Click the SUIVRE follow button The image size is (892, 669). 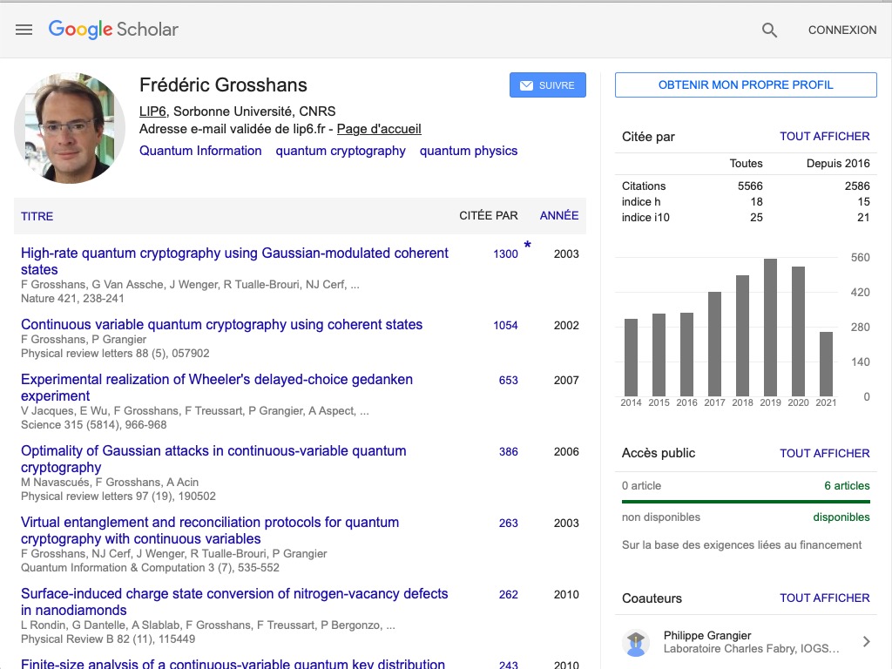click(x=547, y=85)
